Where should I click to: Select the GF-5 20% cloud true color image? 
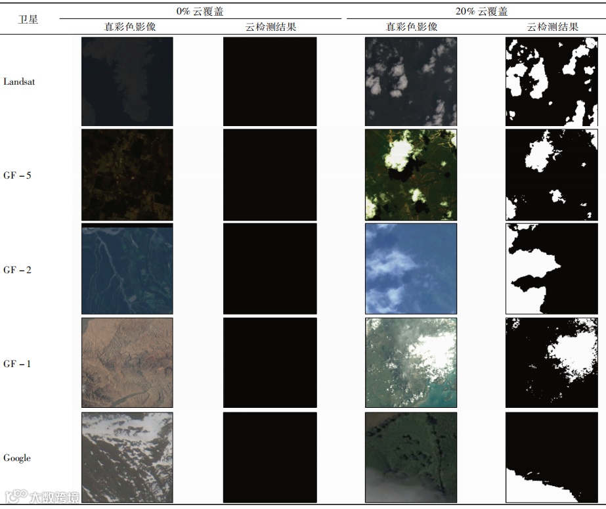click(x=411, y=175)
